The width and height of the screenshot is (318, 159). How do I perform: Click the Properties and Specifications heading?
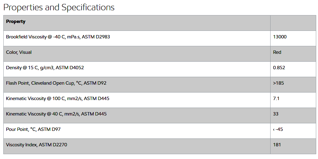(59, 8)
